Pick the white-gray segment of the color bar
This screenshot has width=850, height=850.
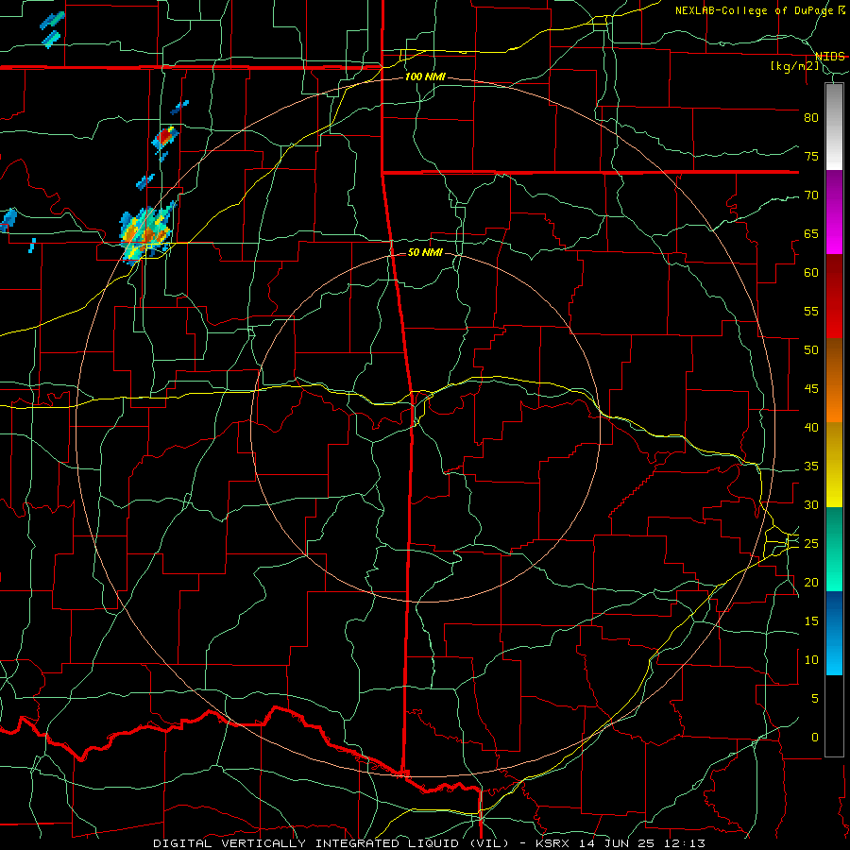coord(834,127)
